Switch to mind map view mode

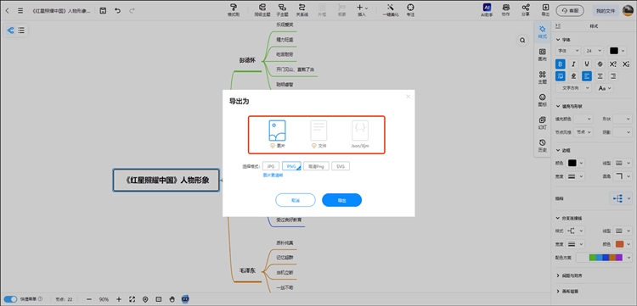click(10, 30)
